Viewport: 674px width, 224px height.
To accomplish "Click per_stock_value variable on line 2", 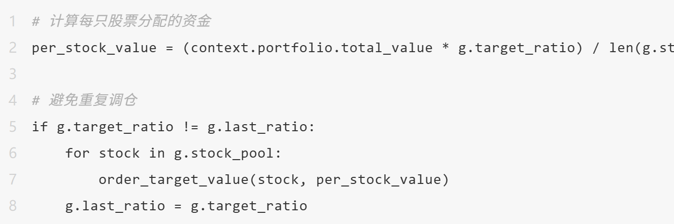I will click(94, 48).
